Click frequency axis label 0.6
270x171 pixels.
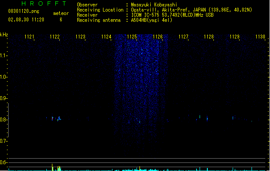pyautogui.click(x=3, y=162)
